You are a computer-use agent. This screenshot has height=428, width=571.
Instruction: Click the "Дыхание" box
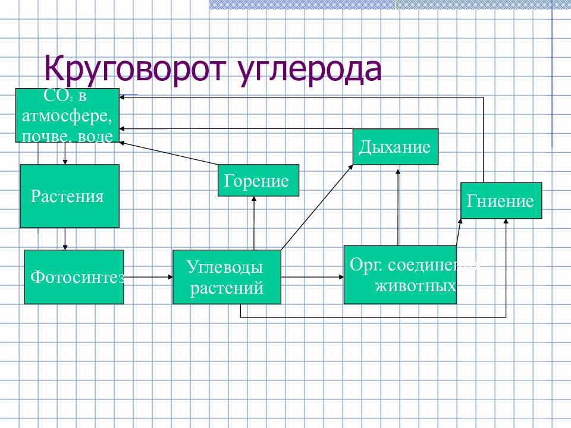tap(396, 147)
